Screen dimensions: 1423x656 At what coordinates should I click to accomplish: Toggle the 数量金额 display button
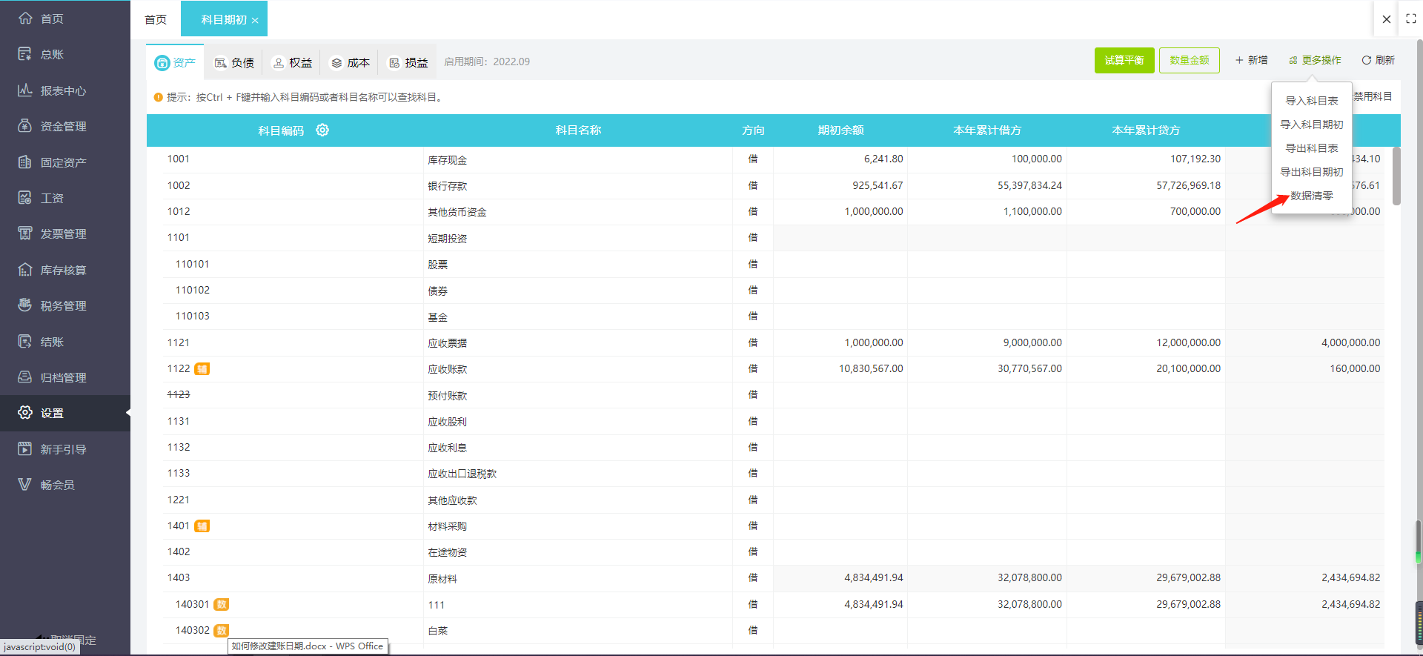click(x=1189, y=61)
